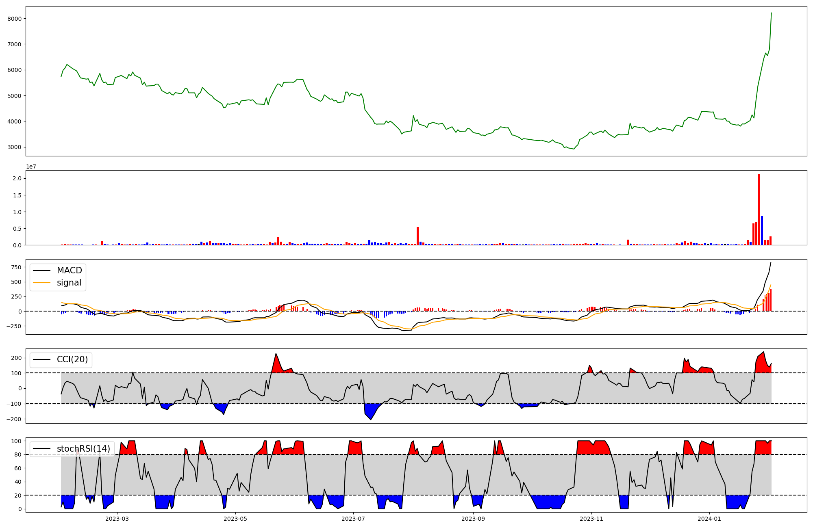
Task: Click the 2024-01 date axis label
Action: click(x=709, y=519)
